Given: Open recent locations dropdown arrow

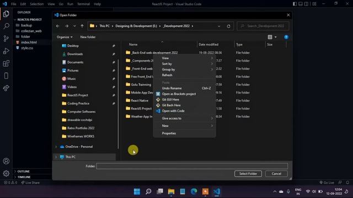Looking at the screenshot, I should pos(74,26).
